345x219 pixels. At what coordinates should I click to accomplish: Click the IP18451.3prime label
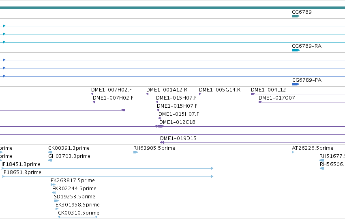point(21,164)
